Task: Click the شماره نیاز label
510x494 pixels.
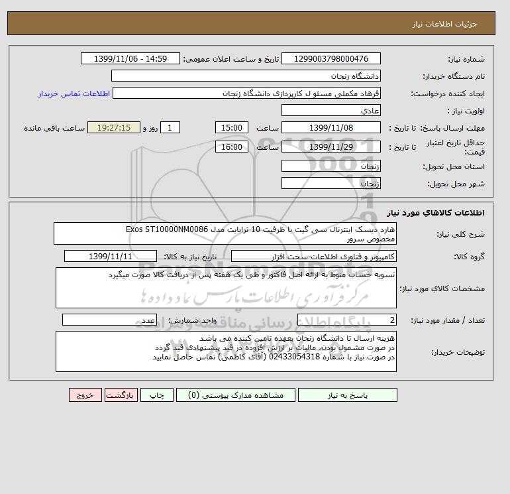Action: [x=466, y=59]
